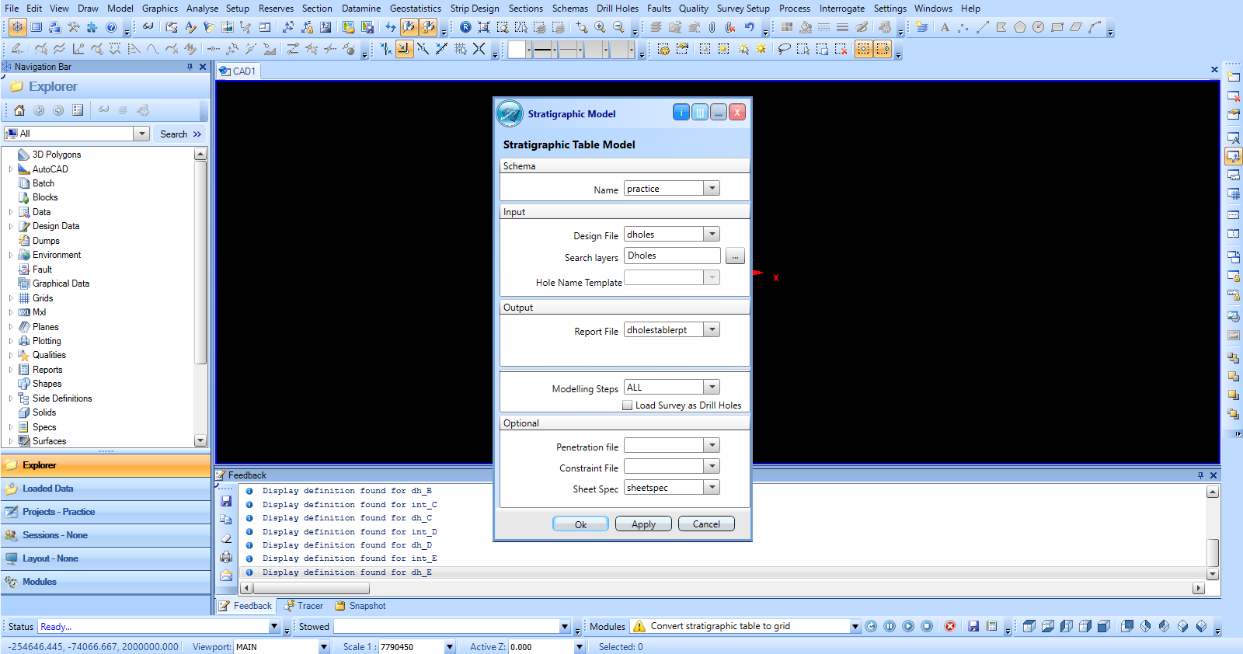Viewport: 1243px width, 654px height.
Task: Click the save icon in Feedback panel
Action: [226, 501]
